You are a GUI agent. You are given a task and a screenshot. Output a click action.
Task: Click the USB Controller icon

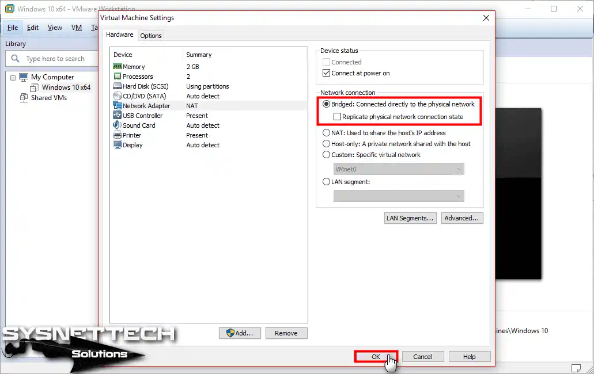(x=118, y=116)
